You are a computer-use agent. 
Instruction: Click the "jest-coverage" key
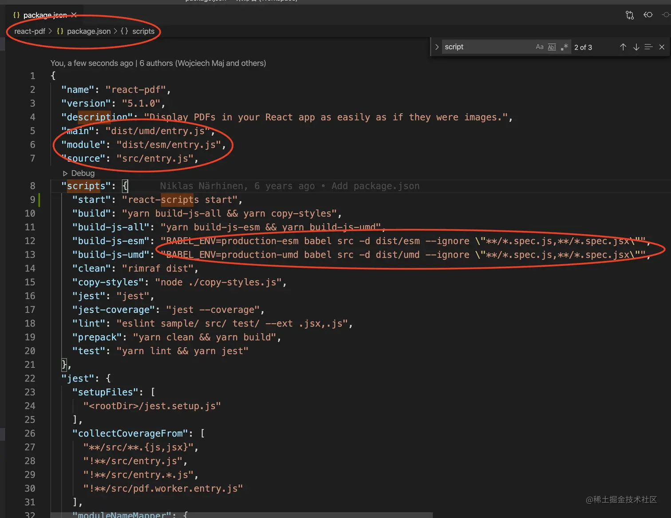pyautogui.click(x=114, y=310)
